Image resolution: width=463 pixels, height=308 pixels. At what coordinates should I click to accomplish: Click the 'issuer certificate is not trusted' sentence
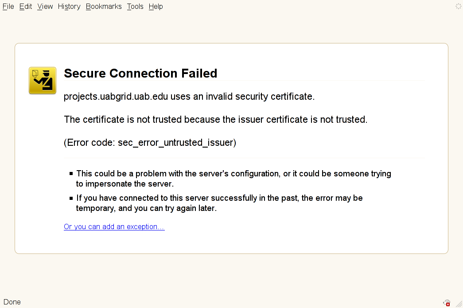coord(215,120)
